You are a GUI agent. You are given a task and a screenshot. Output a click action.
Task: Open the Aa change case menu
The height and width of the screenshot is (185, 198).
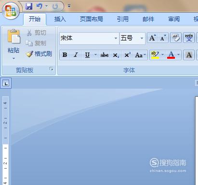pos(141,55)
